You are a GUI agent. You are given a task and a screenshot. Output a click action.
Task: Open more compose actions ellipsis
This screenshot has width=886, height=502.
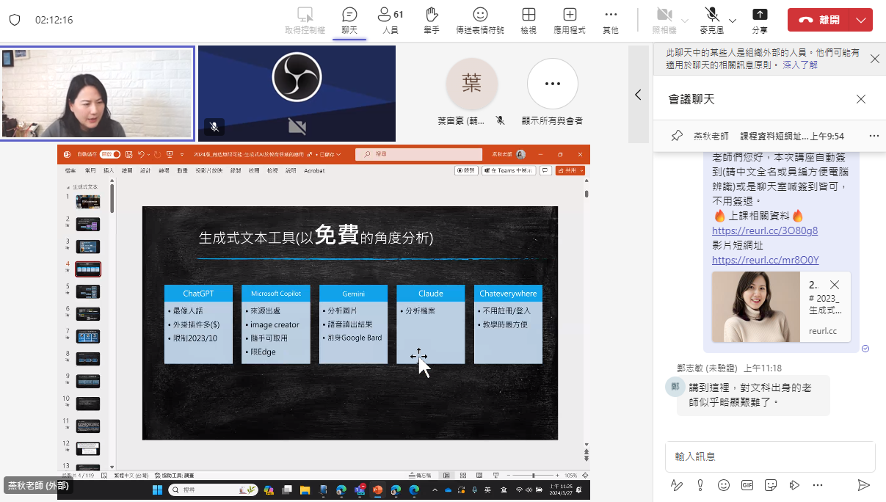click(x=818, y=485)
